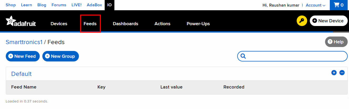Expand the Account dropdown
Image resolution: width=349 pixels, height=109 pixels.
click(315, 5)
